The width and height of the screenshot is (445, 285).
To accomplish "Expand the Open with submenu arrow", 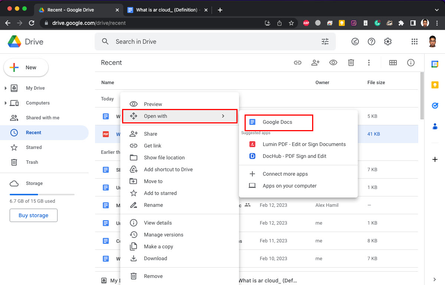I will tap(223, 116).
